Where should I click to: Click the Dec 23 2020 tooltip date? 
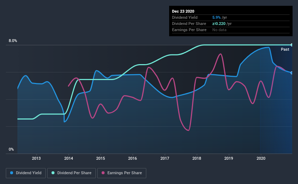(x=183, y=11)
